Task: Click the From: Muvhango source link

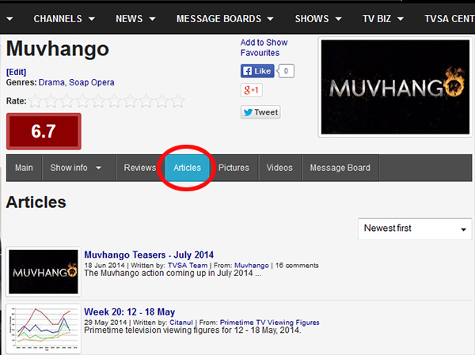Action: (252, 266)
